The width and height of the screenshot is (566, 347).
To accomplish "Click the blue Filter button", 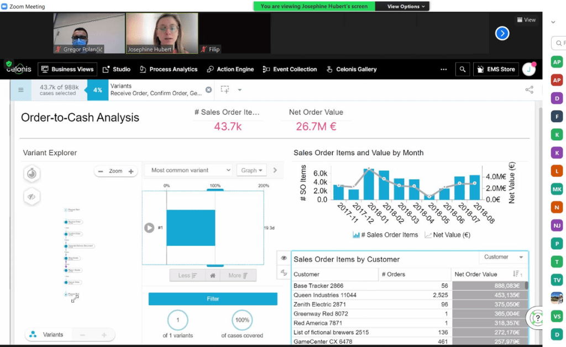I will click(x=213, y=299).
